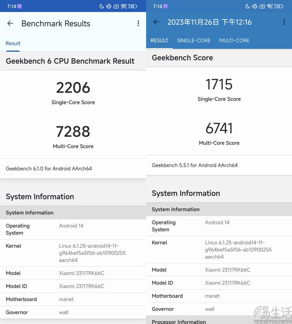Tap Operating System row in Geekbench 5 panel

click(x=219, y=226)
